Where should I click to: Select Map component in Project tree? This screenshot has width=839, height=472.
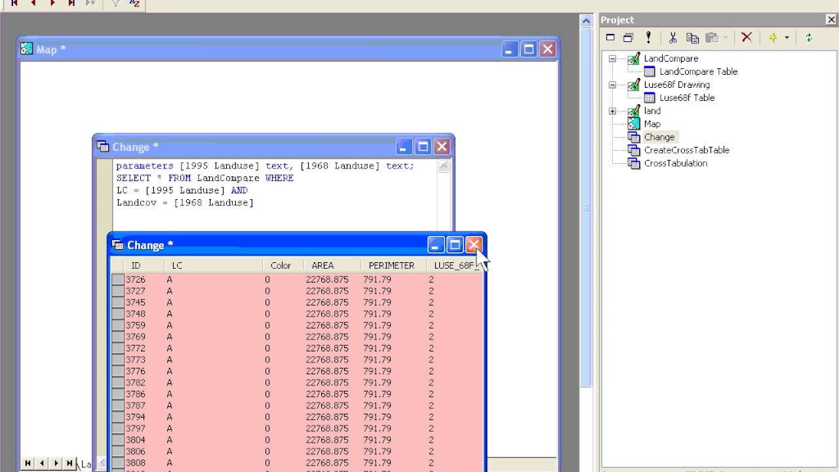coord(652,124)
